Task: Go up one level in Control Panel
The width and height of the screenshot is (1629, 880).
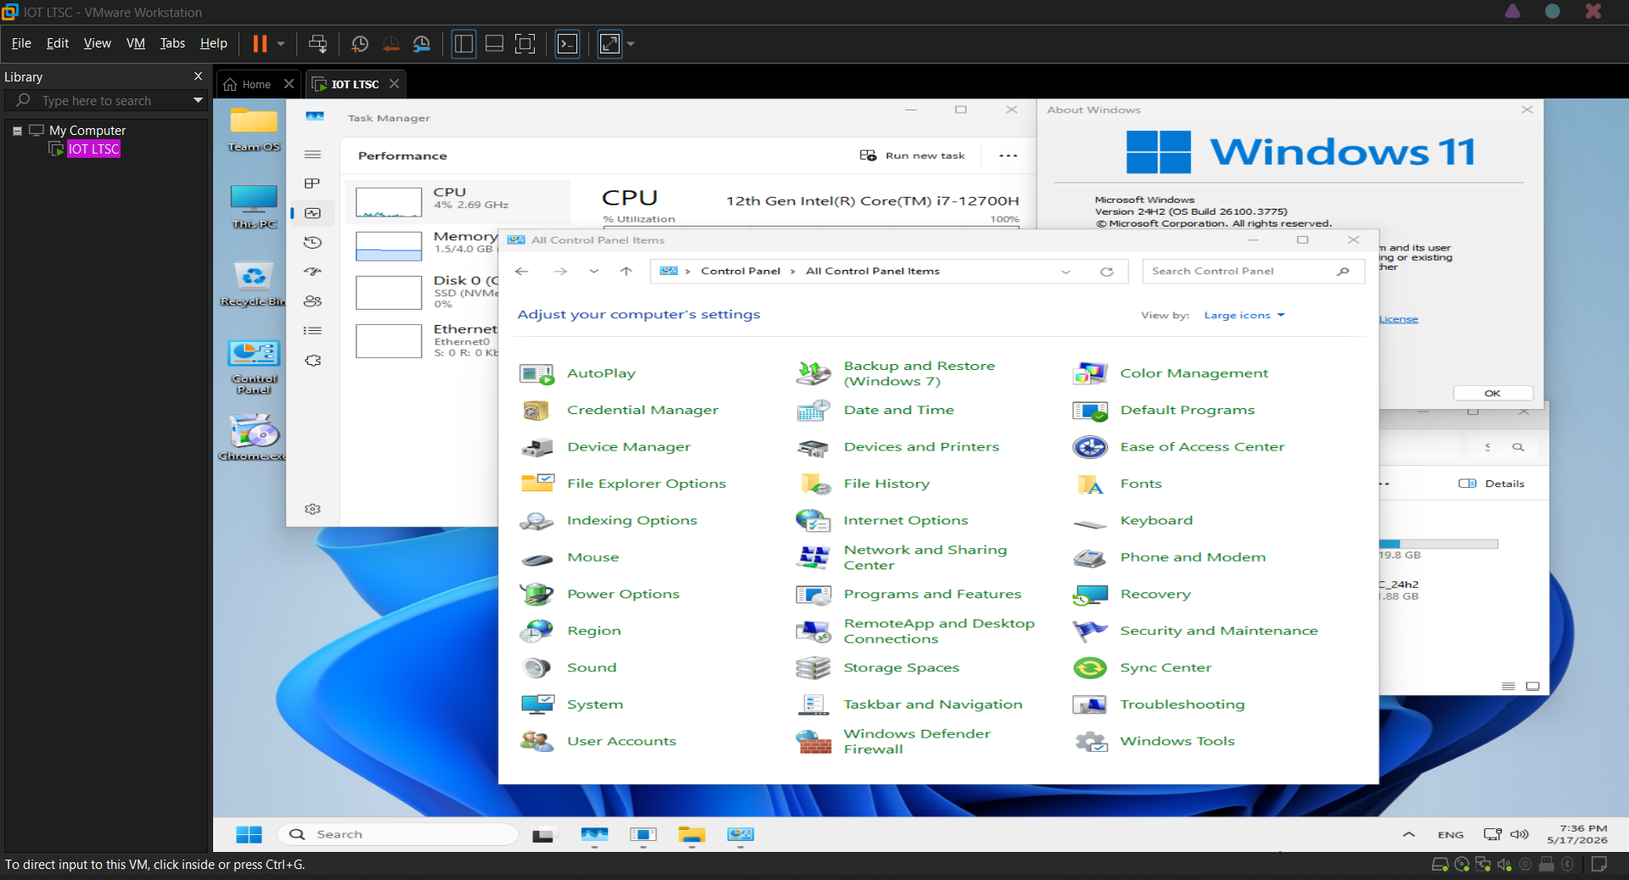Action: point(626,272)
